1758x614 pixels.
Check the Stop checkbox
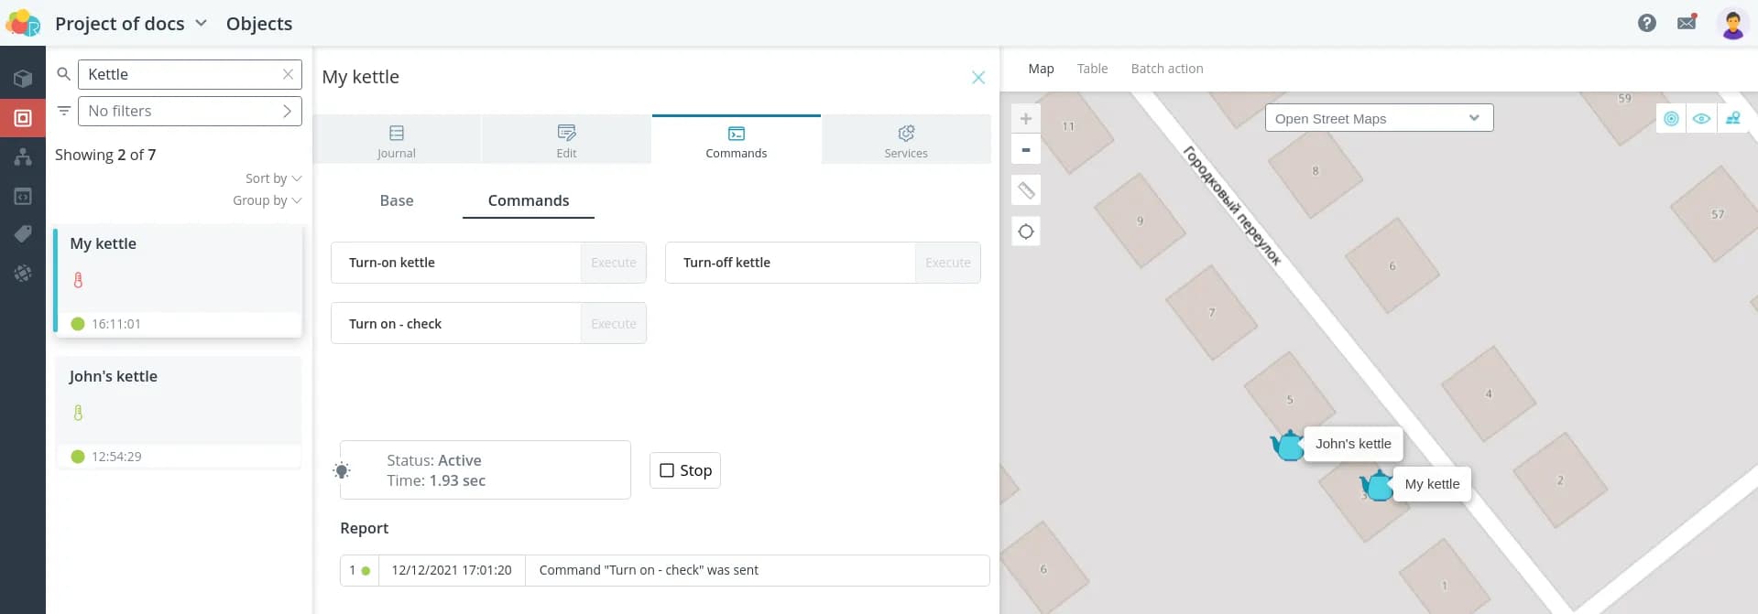[x=667, y=470]
